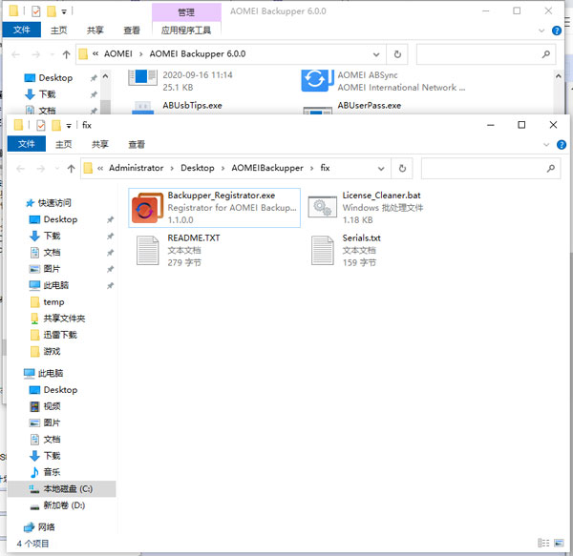Open New Volume (D:) in fix window sidebar

pyautogui.click(x=57, y=505)
